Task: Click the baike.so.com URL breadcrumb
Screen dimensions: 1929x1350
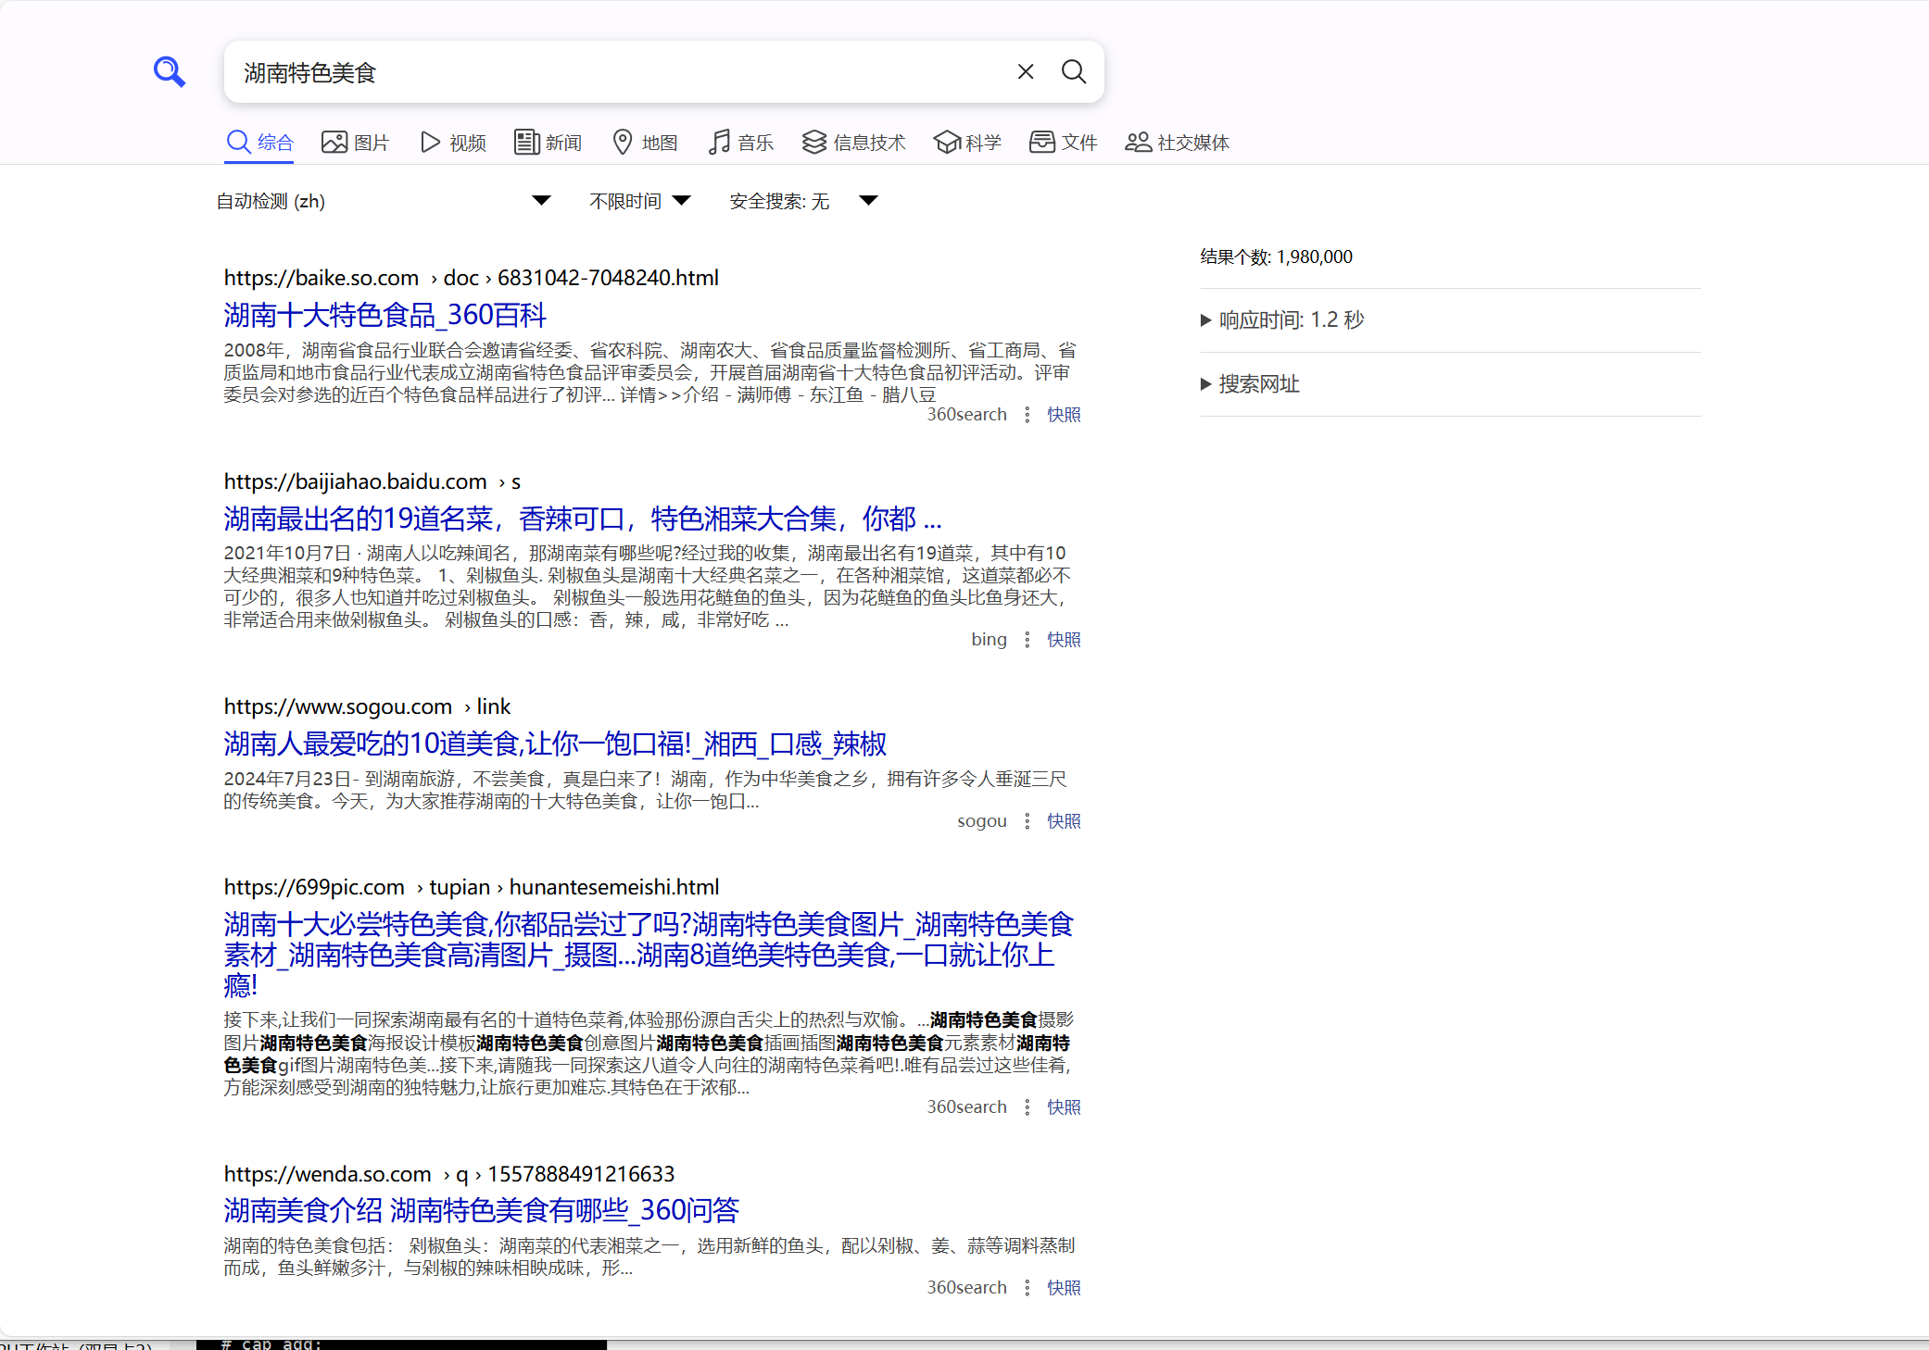Action: (x=472, y=278)
